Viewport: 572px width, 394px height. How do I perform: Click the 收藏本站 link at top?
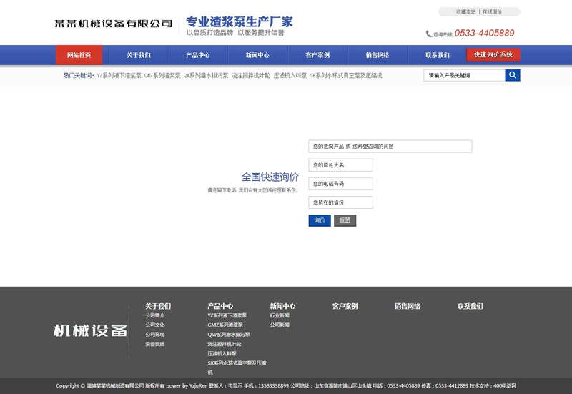tap(466, 12)
